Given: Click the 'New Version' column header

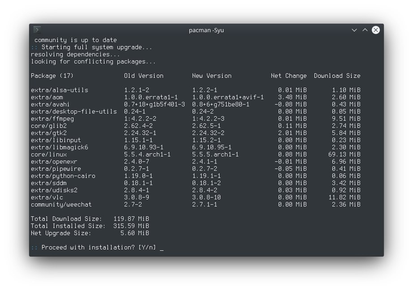Looking at the screenshot, I should pos(212,76).
